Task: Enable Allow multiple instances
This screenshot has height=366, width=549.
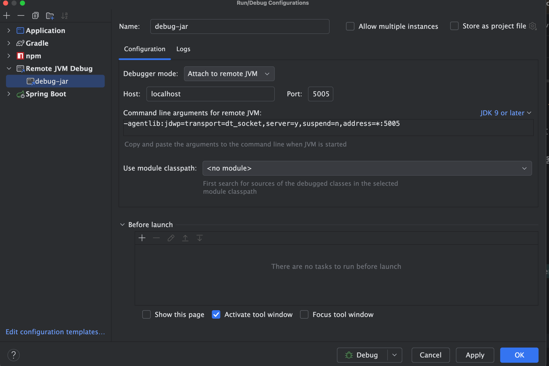Action: point(350,26)
